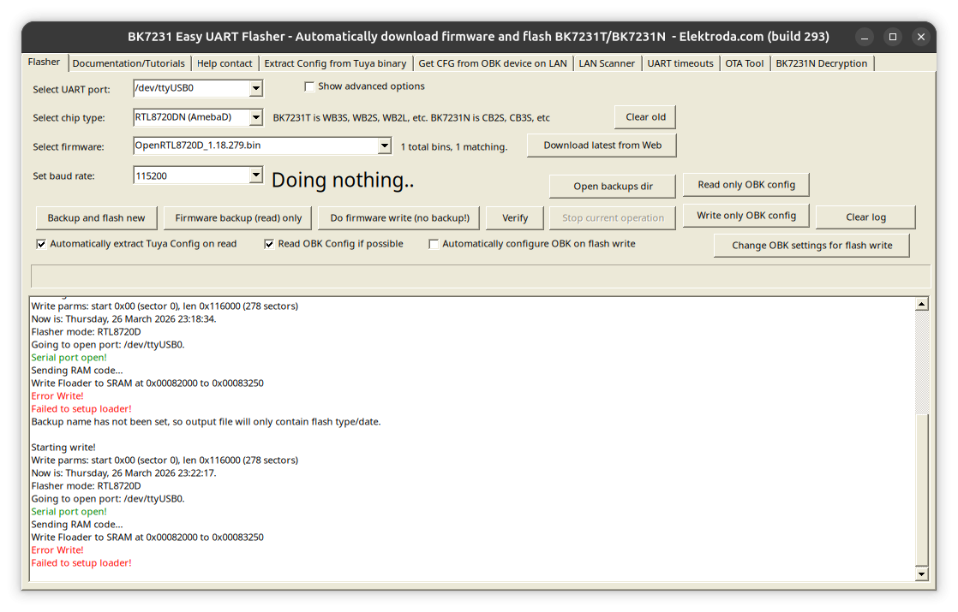Click the log scrollbar up arrow
This screenshot has width=958, height=612.
coord(922,304)
